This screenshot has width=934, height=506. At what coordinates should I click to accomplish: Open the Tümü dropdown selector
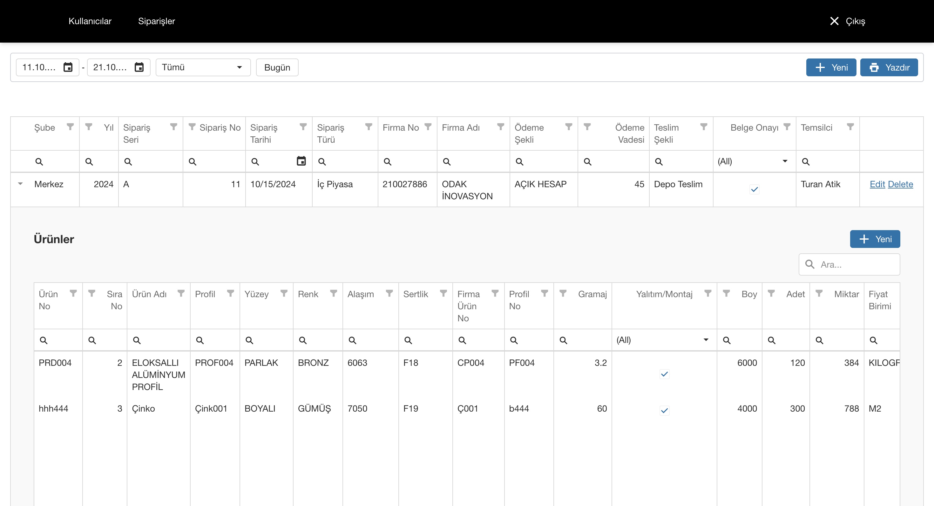[203, 67]
